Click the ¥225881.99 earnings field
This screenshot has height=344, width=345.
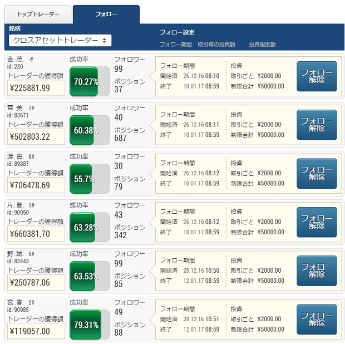(x=36, y=88)
